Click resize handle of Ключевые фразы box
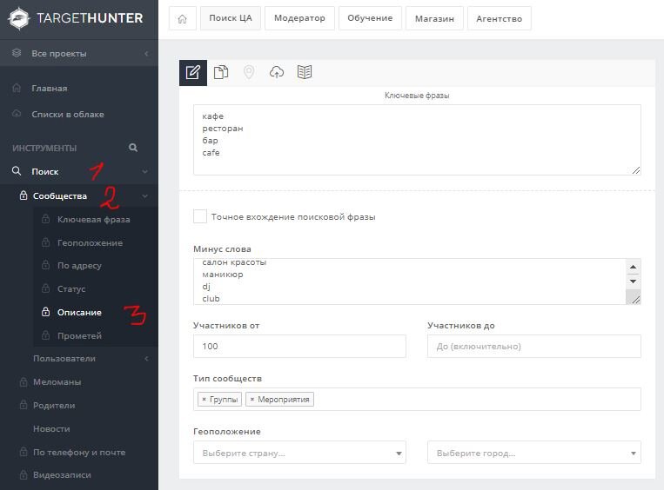 636,170
